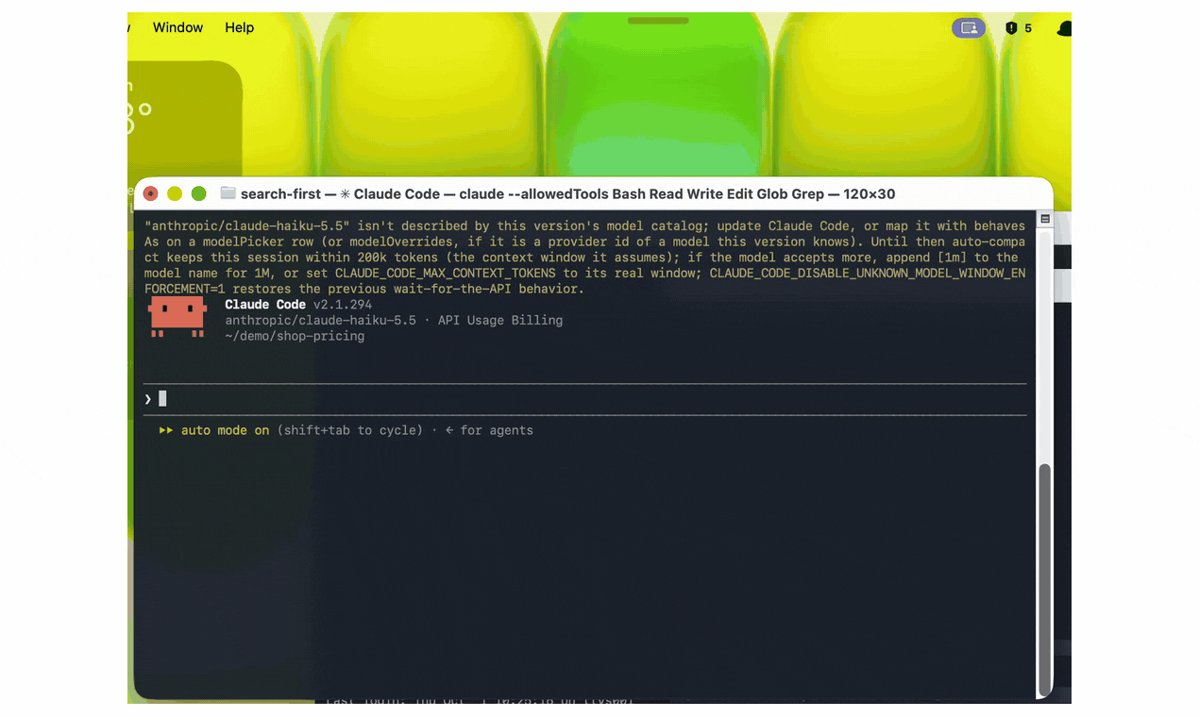Click the ~/demo/shop-pricing working directory path
The width and height of the screenshot is (1199, 717).
point(295,336)
